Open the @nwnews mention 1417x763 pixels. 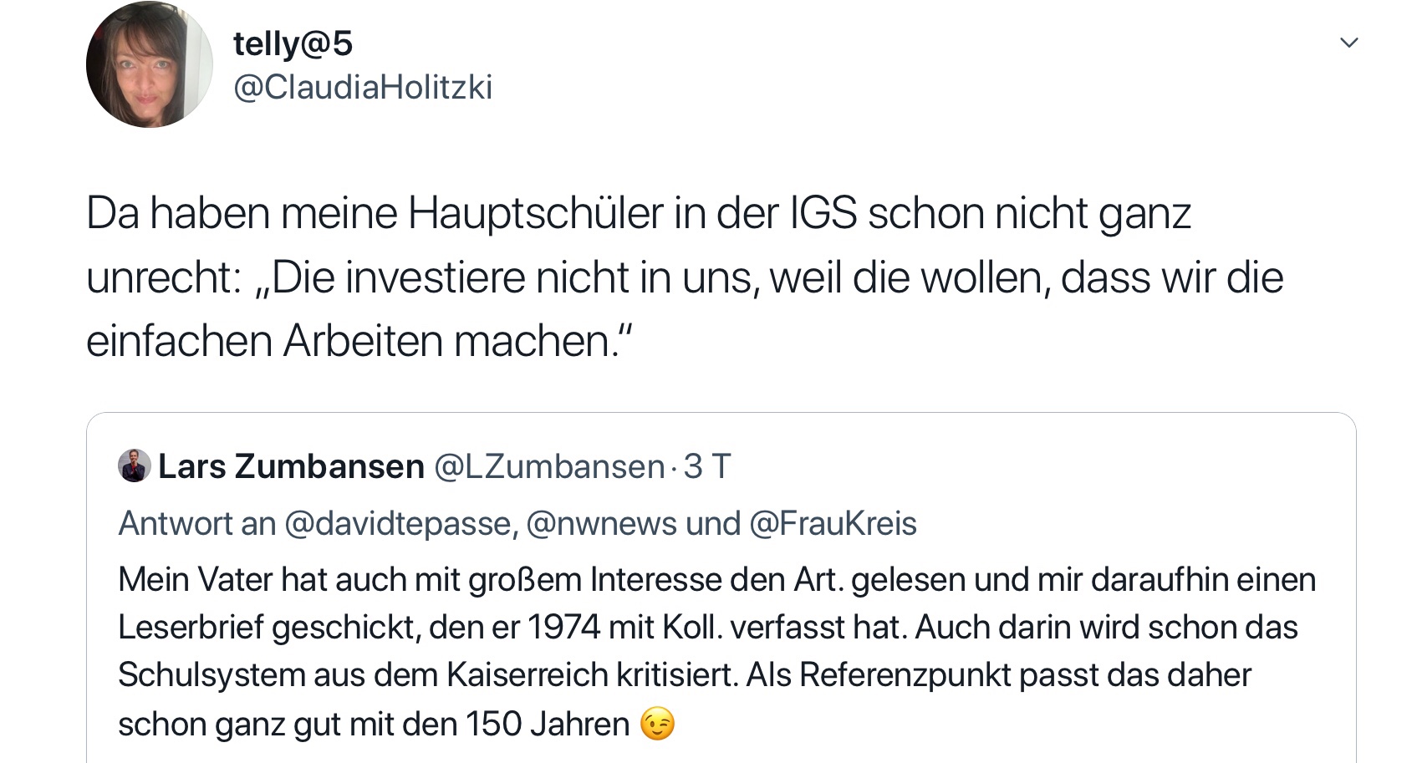coord(601,524)
